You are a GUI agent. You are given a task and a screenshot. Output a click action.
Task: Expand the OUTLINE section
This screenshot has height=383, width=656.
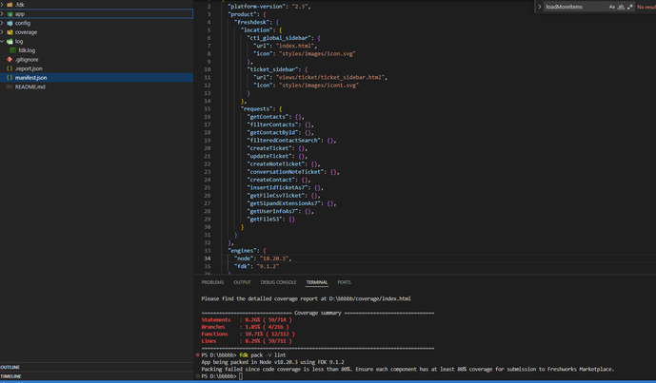[x=10, y=367]
